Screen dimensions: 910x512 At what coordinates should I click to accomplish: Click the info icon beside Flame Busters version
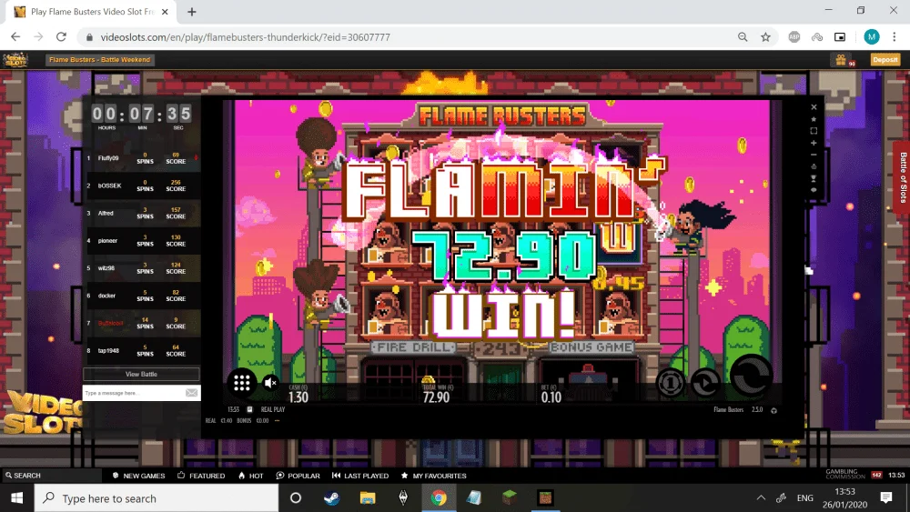773,410
